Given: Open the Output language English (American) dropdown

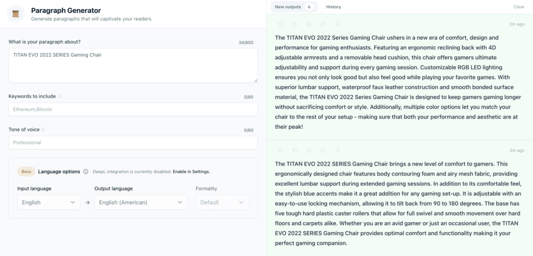Looking at the screenshot, I should (x=141, y=203).
